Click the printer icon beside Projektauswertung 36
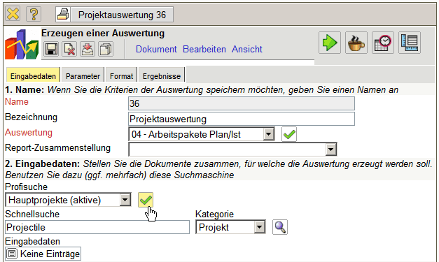Screen dimensions: 439x262 63,14
